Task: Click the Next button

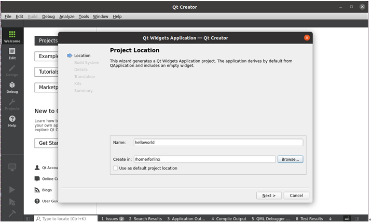Action: coord(269,196)
